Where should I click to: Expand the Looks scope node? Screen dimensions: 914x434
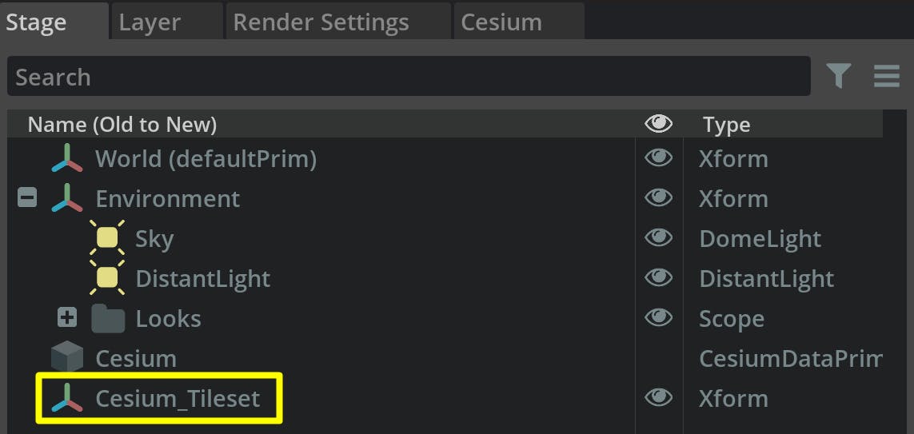[67, 318]
